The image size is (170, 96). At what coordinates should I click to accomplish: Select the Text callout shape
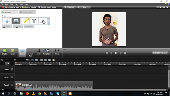pyautogui.click(x=34, y=21)
